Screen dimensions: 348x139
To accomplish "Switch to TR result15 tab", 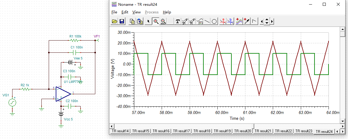I will point(140,131).
